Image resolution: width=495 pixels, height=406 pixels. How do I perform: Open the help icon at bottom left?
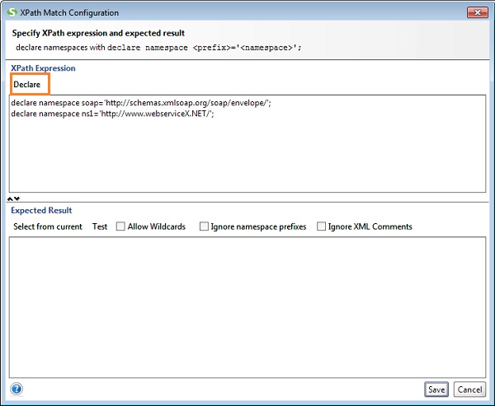[x=16, y=389]
